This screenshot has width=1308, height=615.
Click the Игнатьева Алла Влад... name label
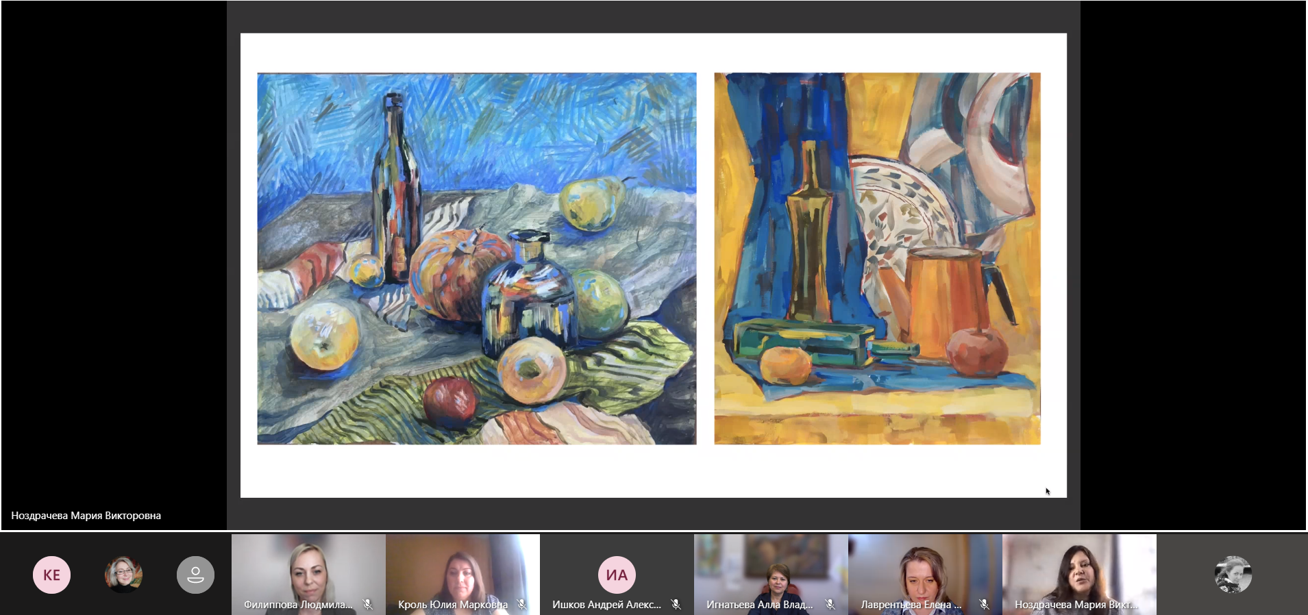coord(759,605)
